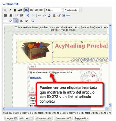
Task: Open the Wikipedia link in the email body
Action: 36,78
